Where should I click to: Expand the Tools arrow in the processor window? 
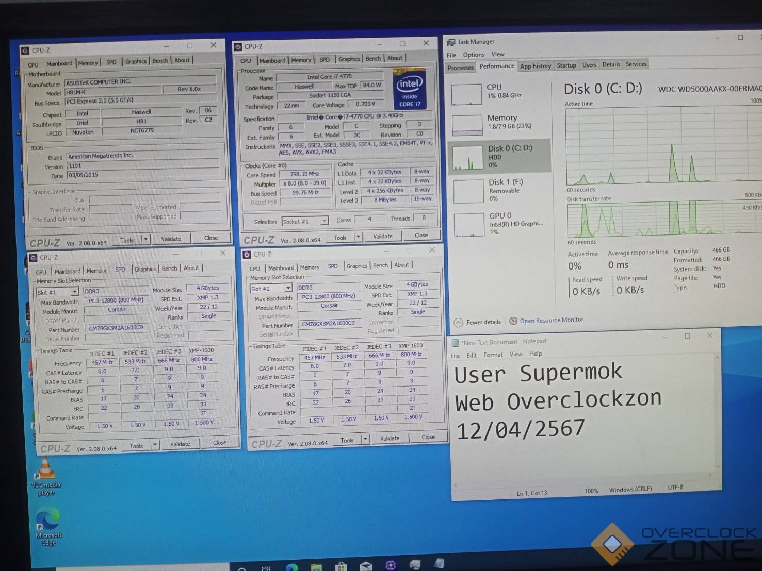tap(359, 237)
